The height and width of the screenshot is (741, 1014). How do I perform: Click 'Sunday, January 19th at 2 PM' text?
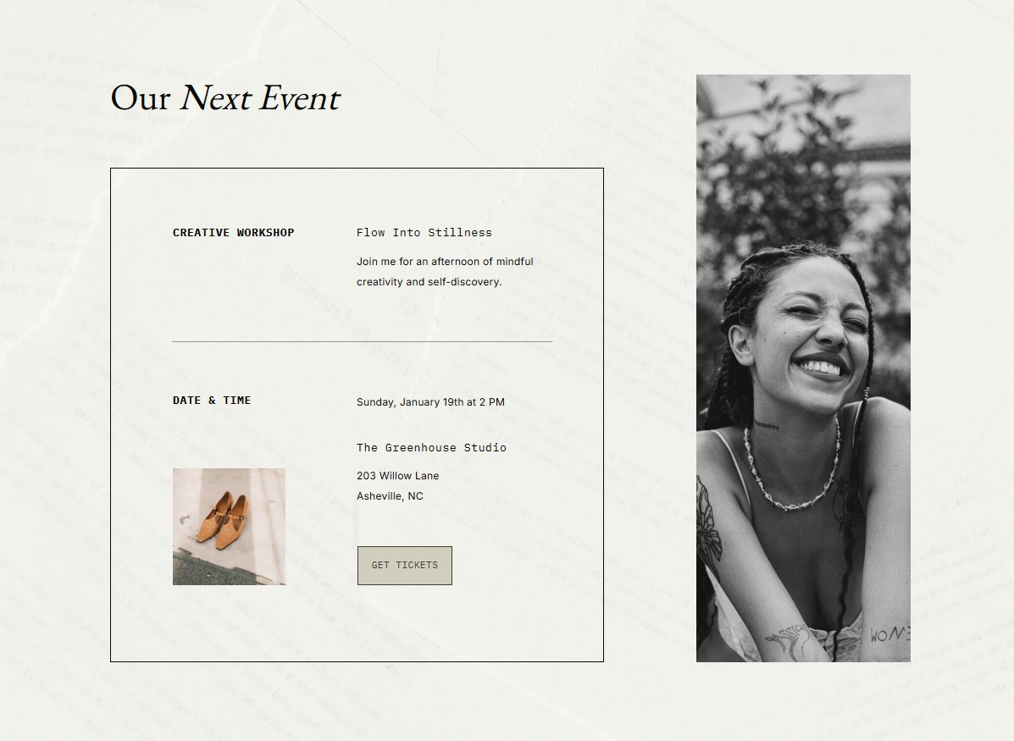430,402
